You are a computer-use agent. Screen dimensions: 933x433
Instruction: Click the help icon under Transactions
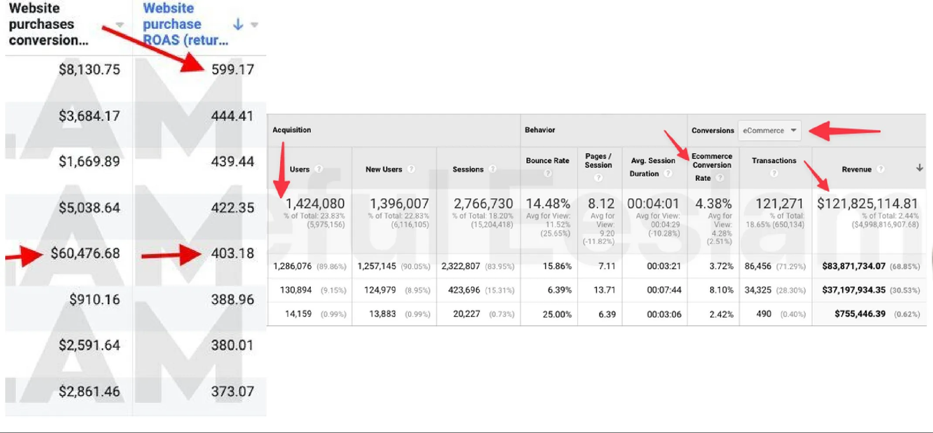tap(774, 173)
